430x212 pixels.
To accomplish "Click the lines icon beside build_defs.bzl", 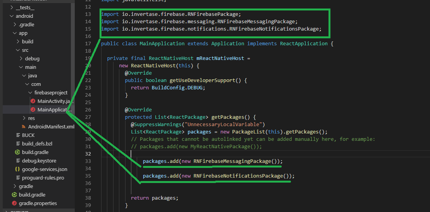I will (x=18, y=144).
